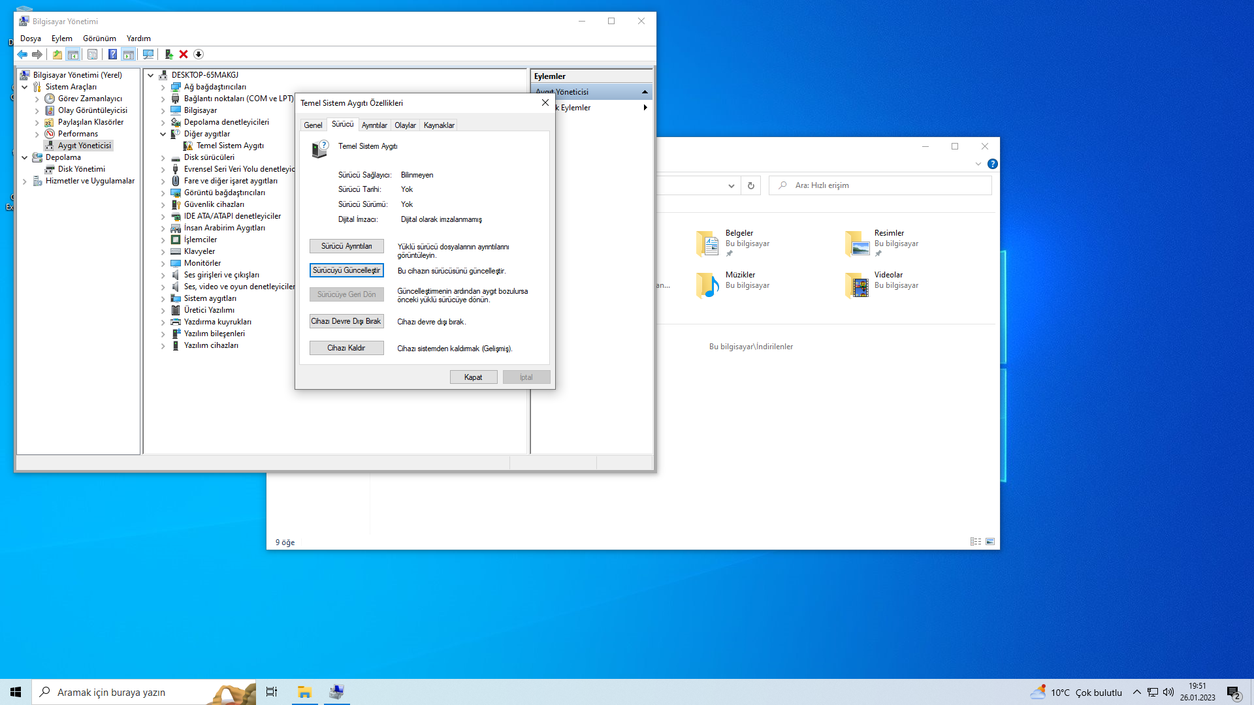Click Scan for hardware changes icon

click(148, 54)
